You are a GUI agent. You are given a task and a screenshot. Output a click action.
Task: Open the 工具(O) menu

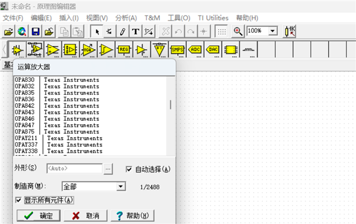click(x=179, y=18)
